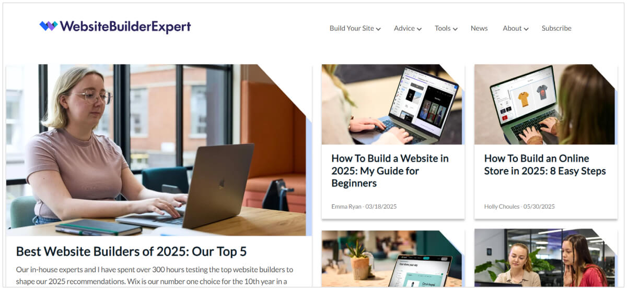Expand the Build Your Site chevron
Image resolution: width=627 pixels, height=290 pixels.
(x=378, y=29)
